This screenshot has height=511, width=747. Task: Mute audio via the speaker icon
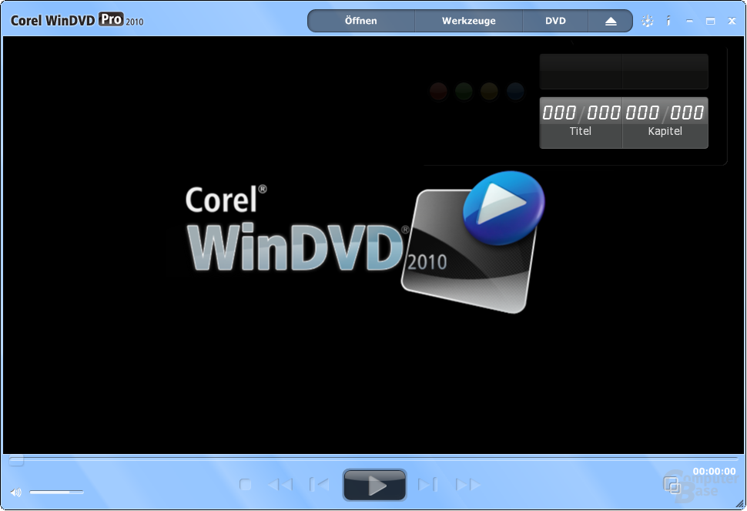pos(15,492)
